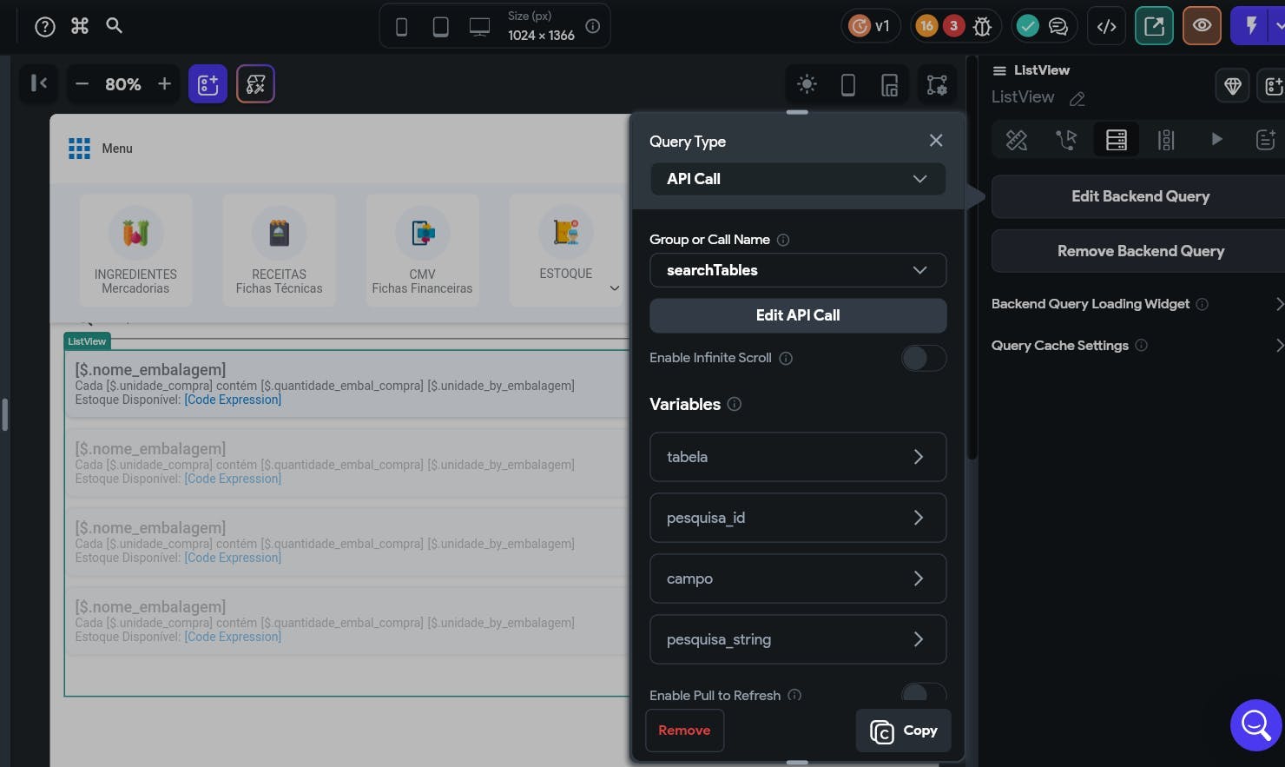1285x767 pixels.
Task: Click the Remove Backend Query button
Action: tap(1140, 251)
